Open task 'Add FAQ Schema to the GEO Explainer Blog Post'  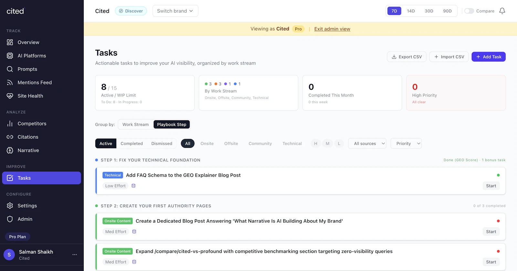(x=183, y=175)
